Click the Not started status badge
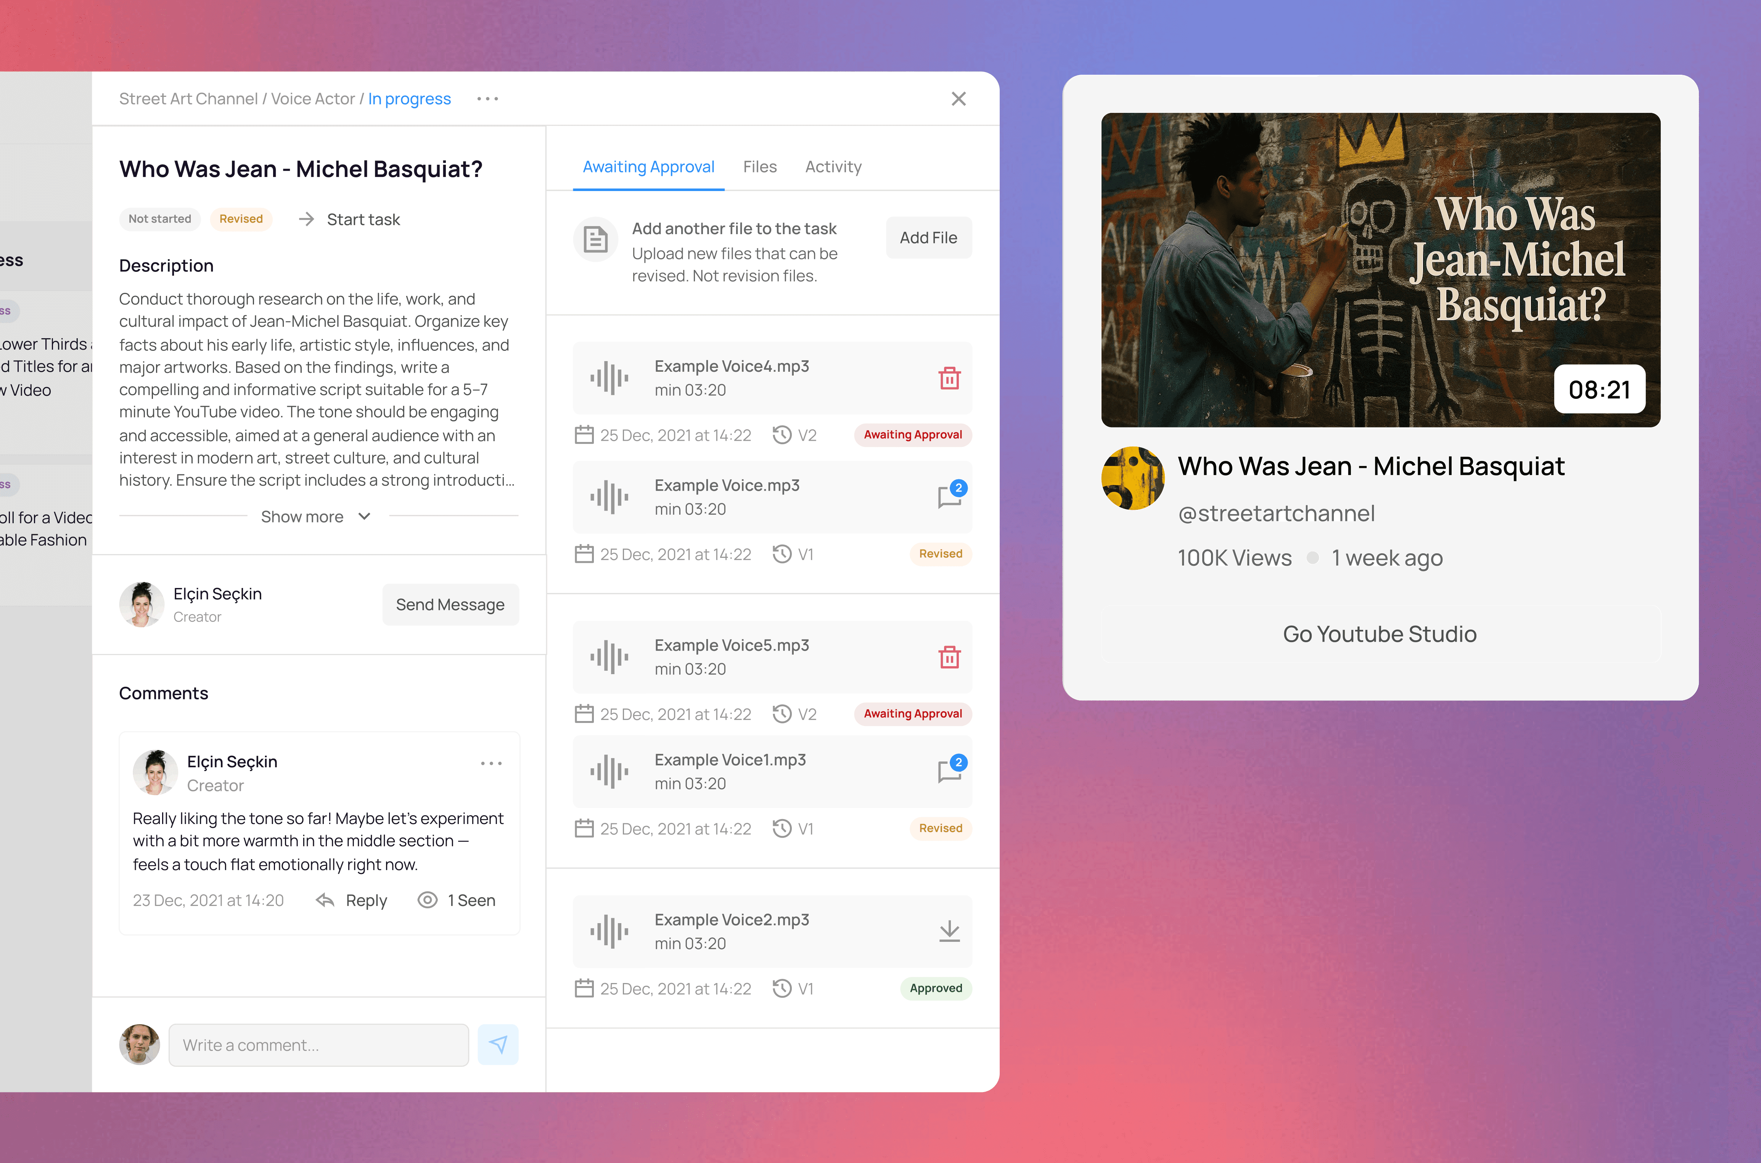The image size is (1761, 1163). [159, 219]
